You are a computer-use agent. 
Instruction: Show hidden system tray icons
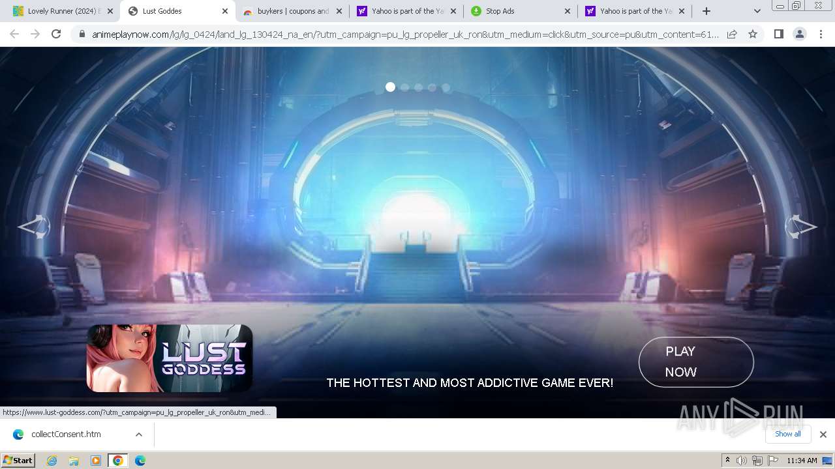[x=727, y=461]
